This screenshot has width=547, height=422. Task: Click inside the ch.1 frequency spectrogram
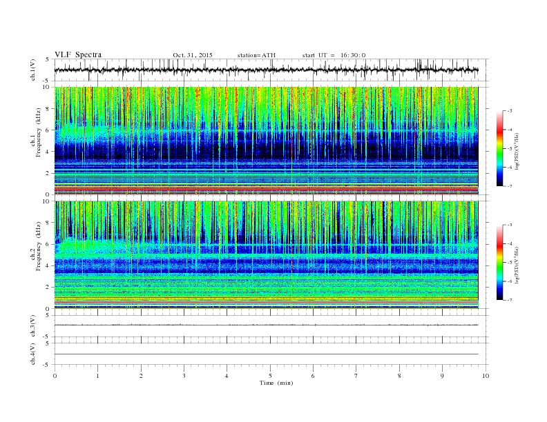(266, 141)
